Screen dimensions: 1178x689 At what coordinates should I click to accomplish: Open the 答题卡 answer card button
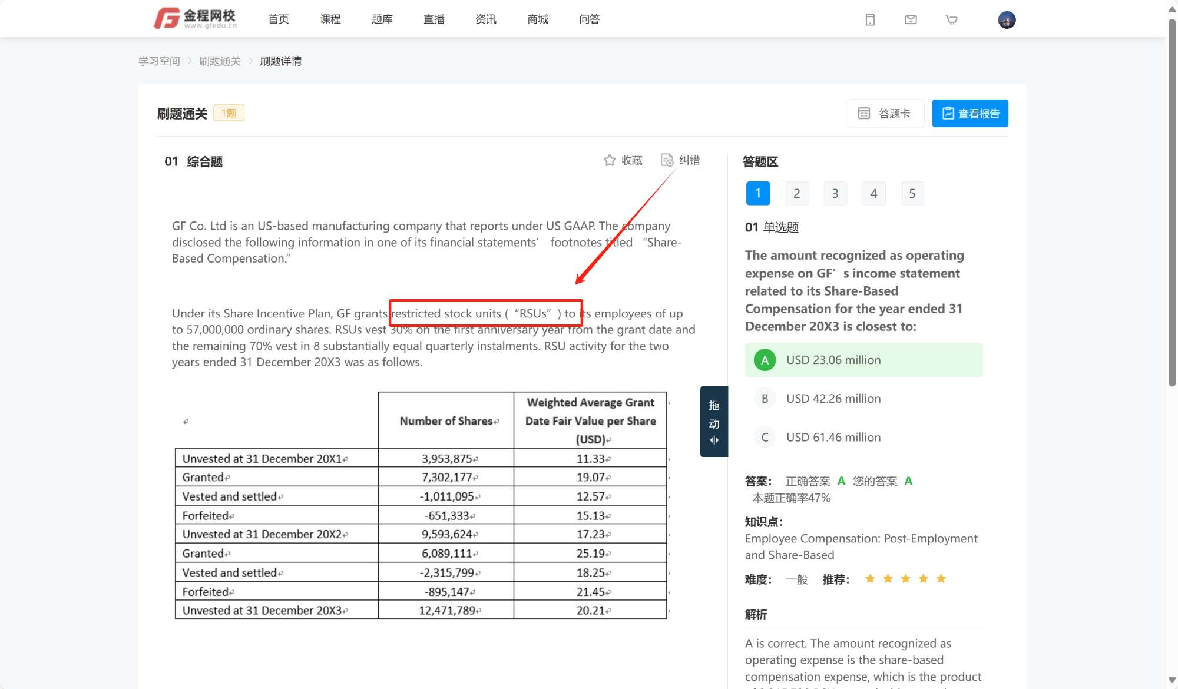point(885,113)
